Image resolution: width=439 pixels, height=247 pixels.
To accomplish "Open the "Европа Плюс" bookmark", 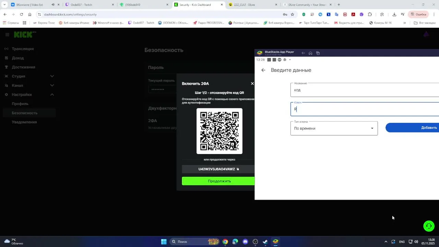I will click(x=44, y=23).
